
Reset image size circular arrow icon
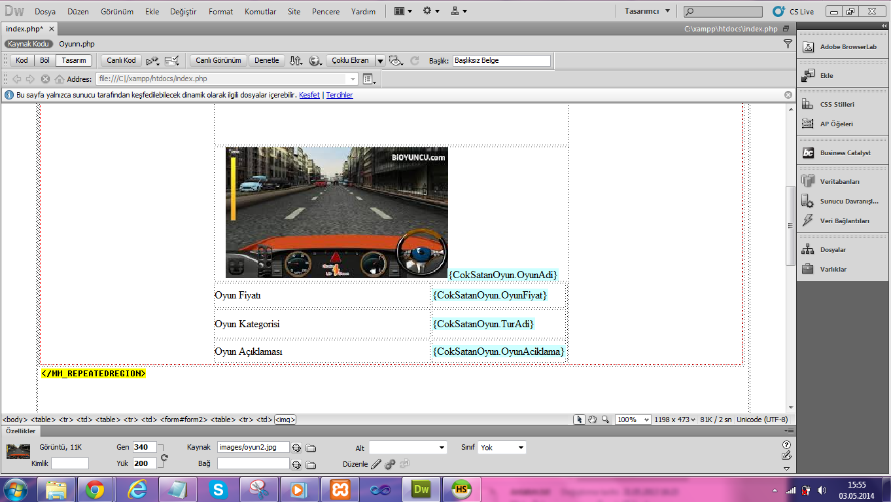(164, 458)
